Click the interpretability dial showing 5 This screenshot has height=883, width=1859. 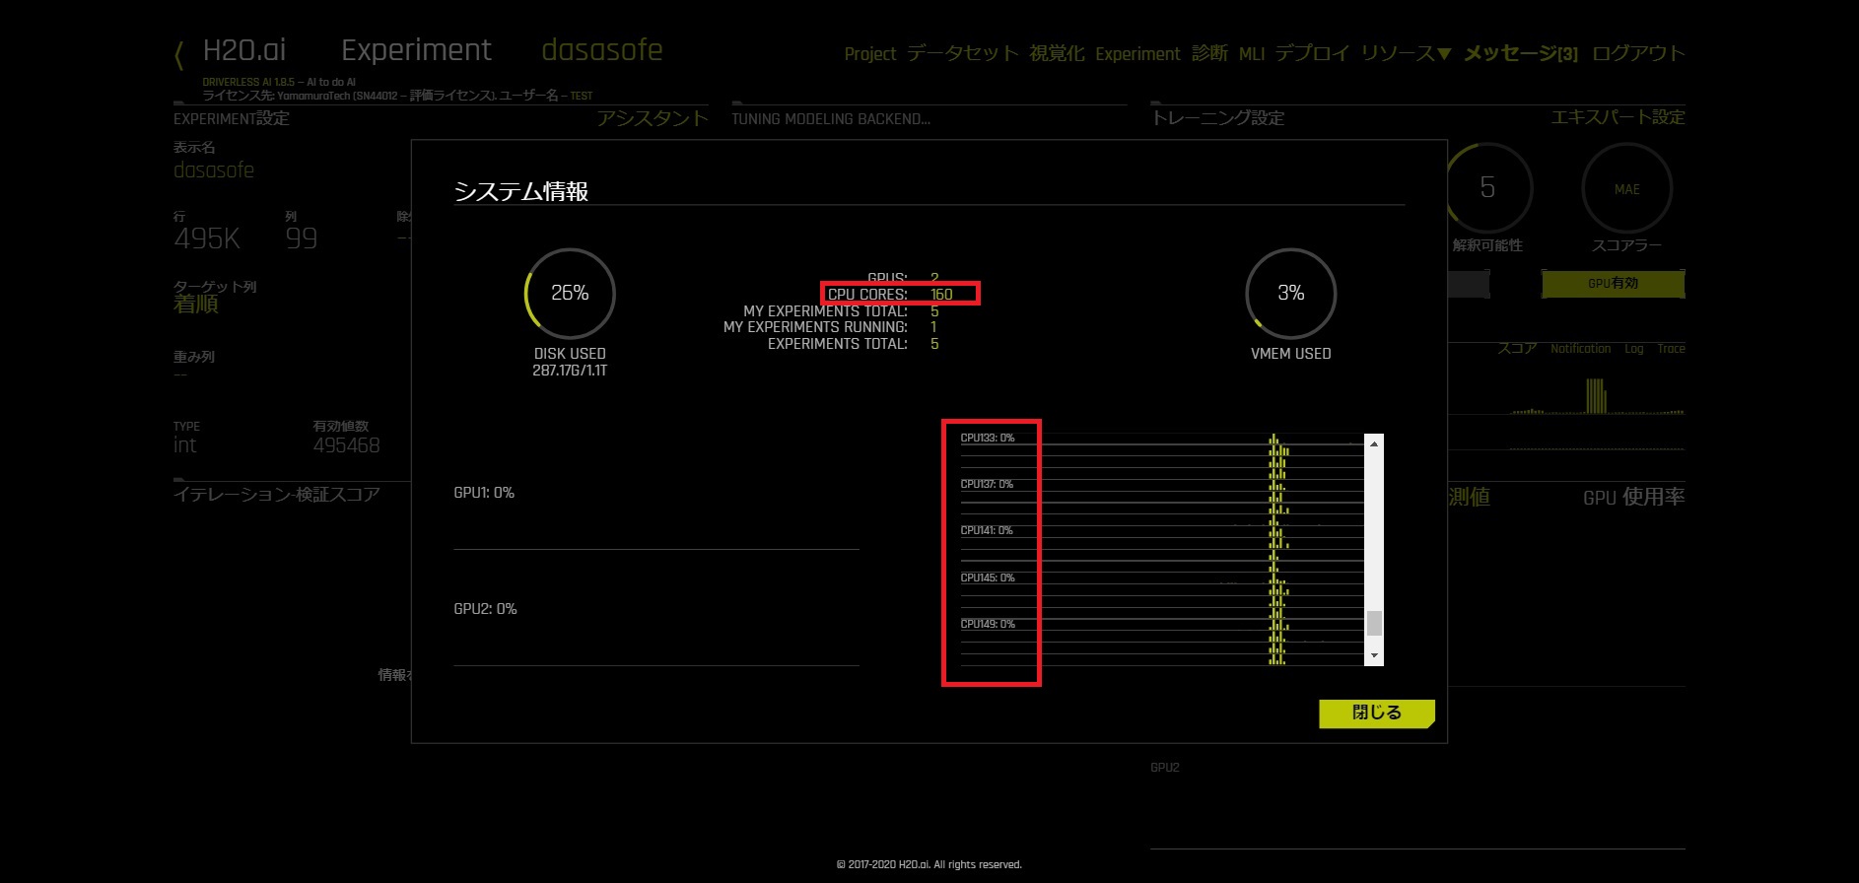1487,188
